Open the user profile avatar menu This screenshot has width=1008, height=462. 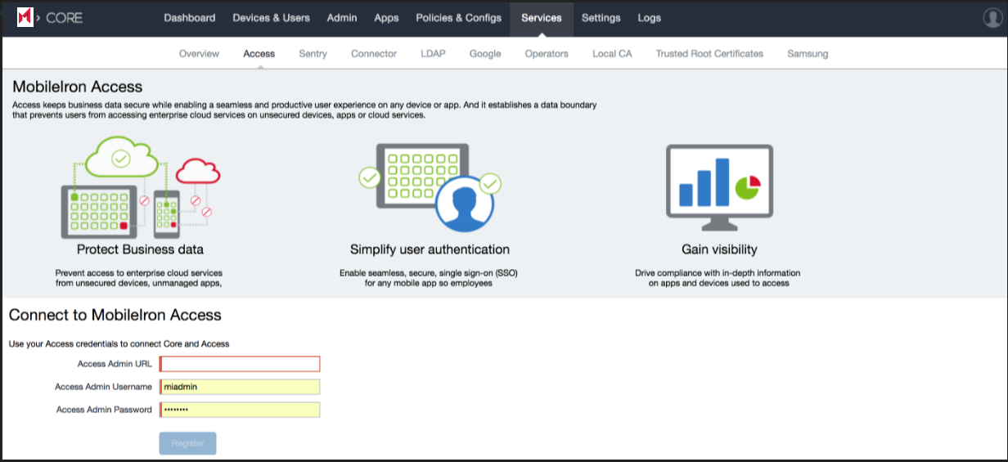993,18
